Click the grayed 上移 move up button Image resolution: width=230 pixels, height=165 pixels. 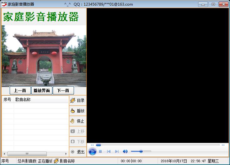coord(78,131)
